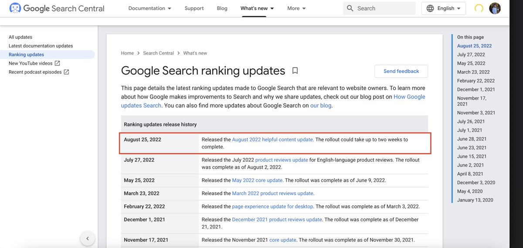Viewport: 523px width, 248px height.
Task: Jump to November 17, 2021 in On this page
Action: click(472, 101)
